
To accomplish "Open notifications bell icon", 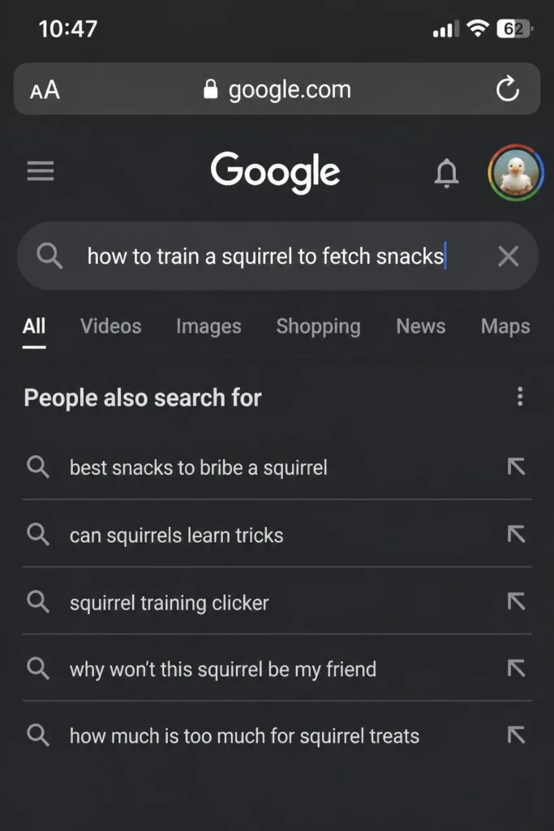I will click(446, 173).
